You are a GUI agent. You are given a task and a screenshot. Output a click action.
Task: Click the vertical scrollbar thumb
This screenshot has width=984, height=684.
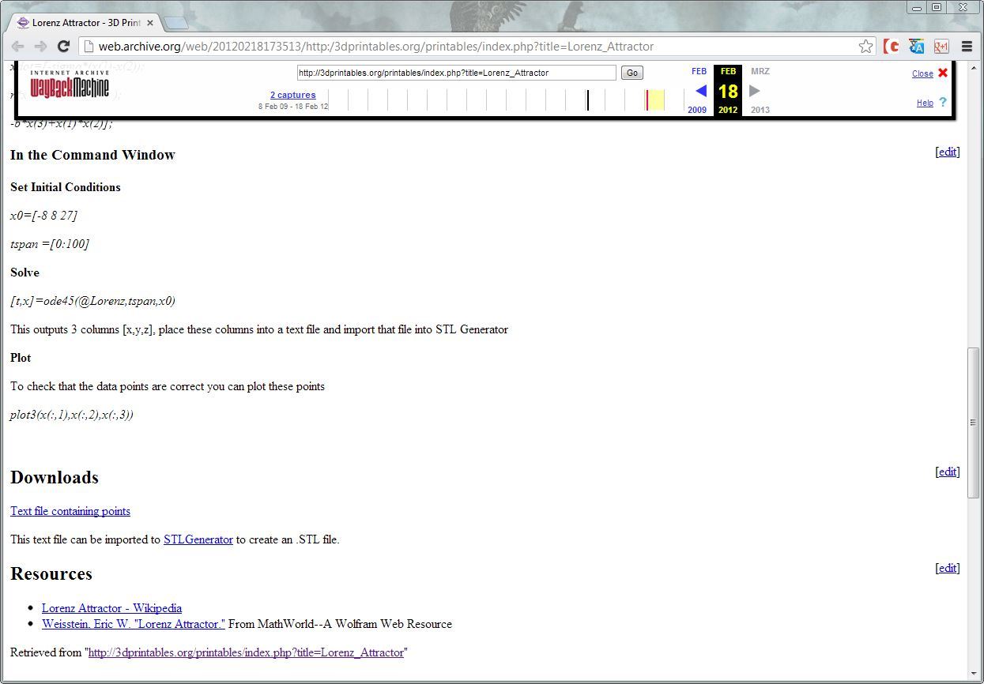[x=975, y=423]
